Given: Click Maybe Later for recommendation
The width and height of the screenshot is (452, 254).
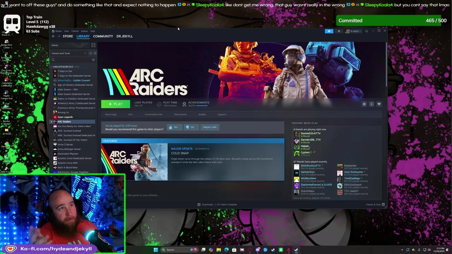Looking at the screenshot, I should click(210, 127).
